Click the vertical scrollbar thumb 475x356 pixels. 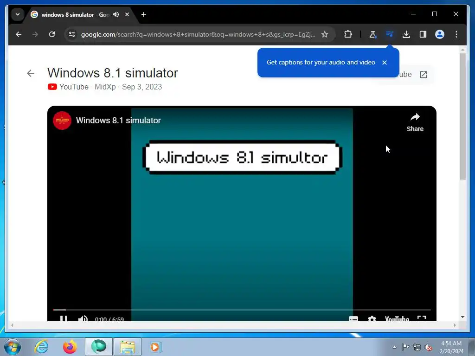click(462, 116)
